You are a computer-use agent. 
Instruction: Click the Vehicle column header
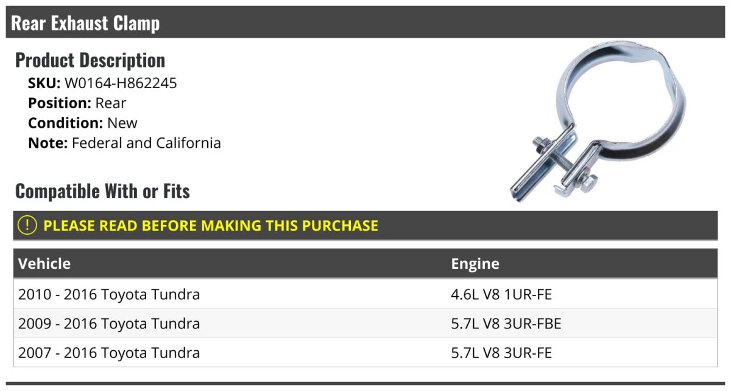pos(44,263)
